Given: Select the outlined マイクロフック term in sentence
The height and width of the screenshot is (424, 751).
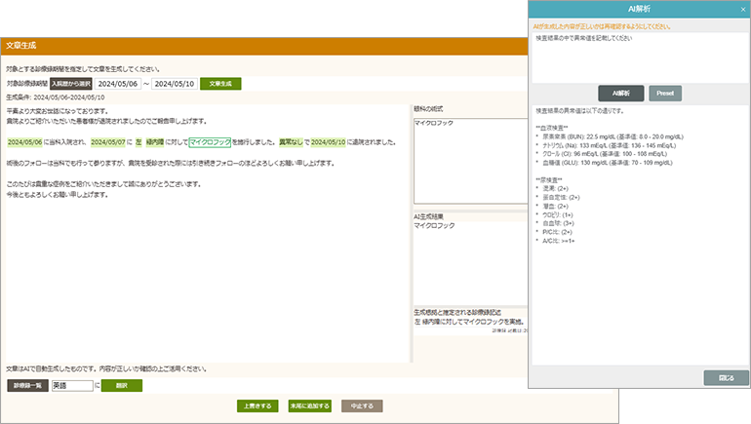Looking at the screenshot, I should (210, 142).
